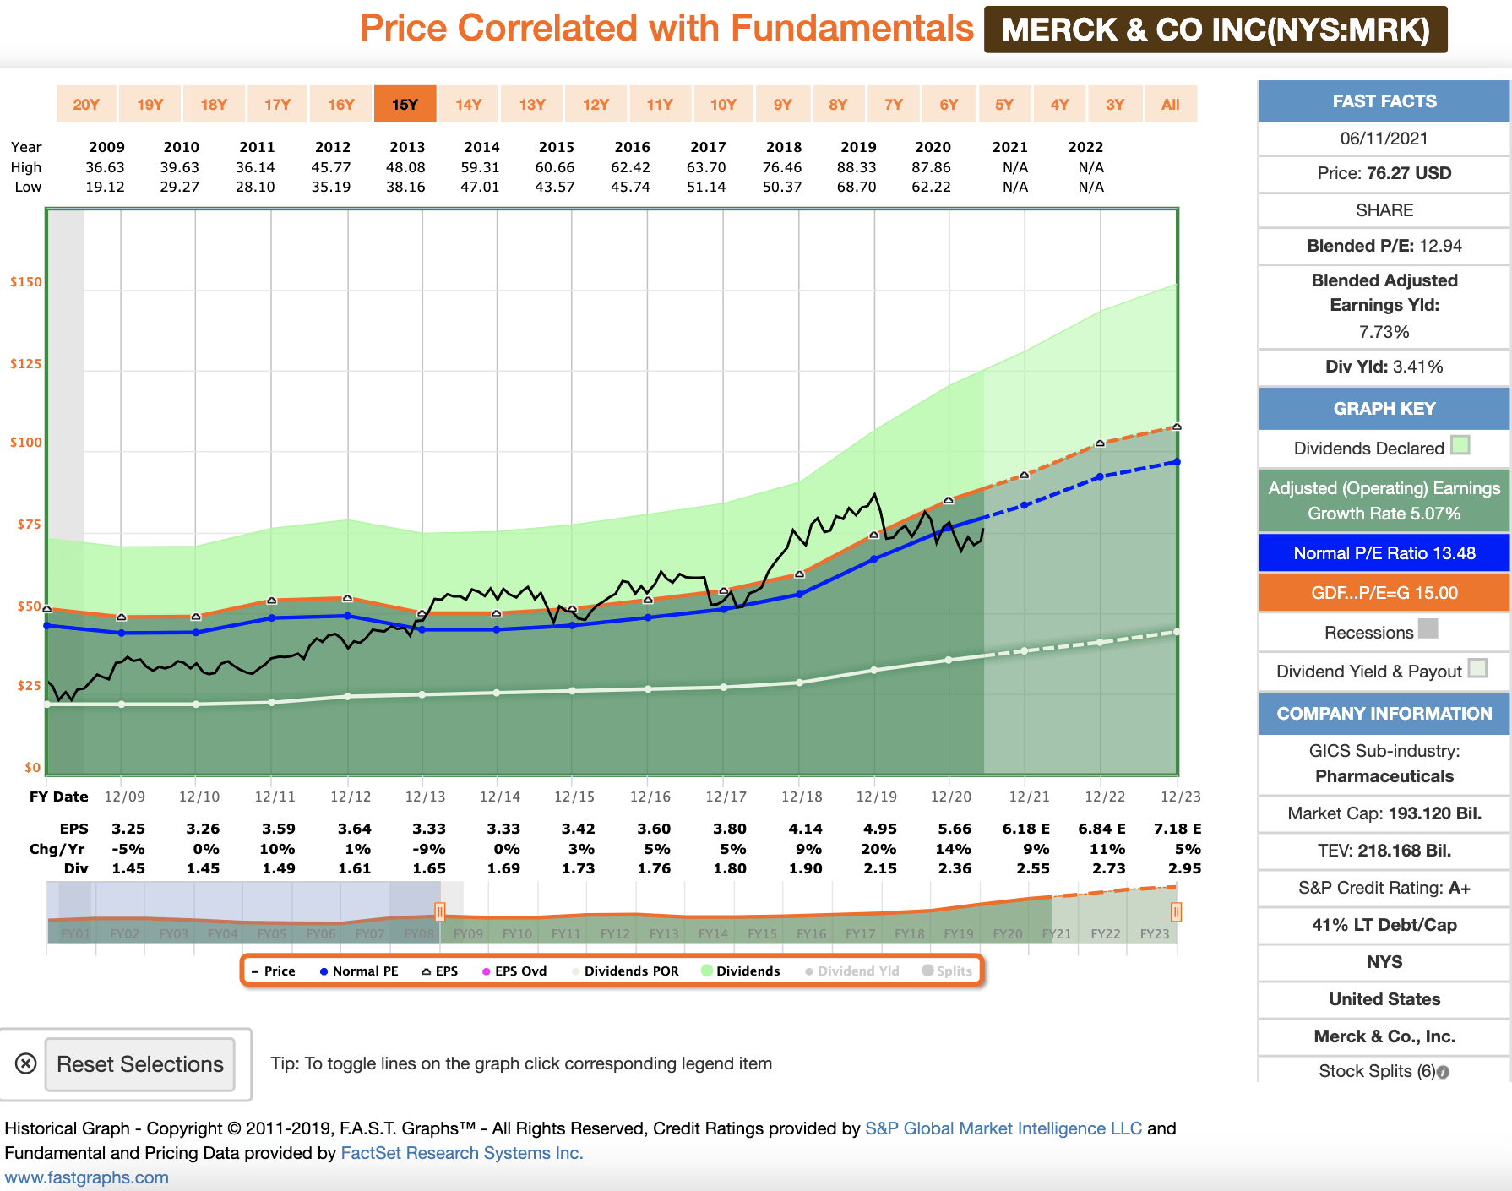This screenshot has height=1191, width=1512.
Task: Open the 10Y time range tab
Action: click(x=723, y=104)
